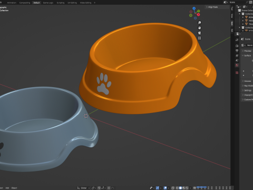Open the Render properties tab icon
253x190 pixels.
(x=237, y=46)
